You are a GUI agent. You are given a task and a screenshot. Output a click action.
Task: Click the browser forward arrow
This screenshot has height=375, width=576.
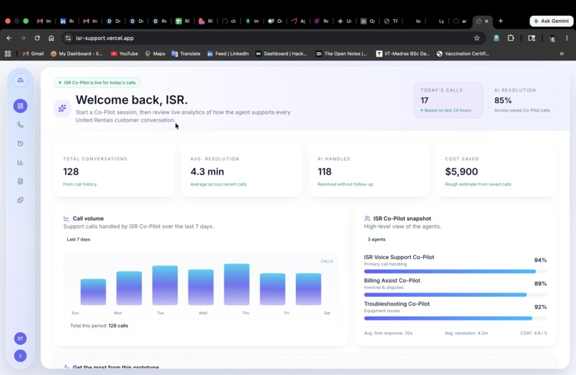(x=23, y=38)
